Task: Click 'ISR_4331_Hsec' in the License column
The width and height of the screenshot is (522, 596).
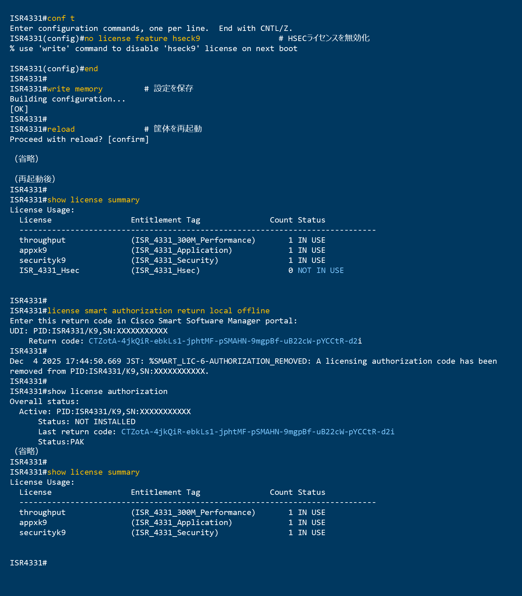Action: point(49,271)
